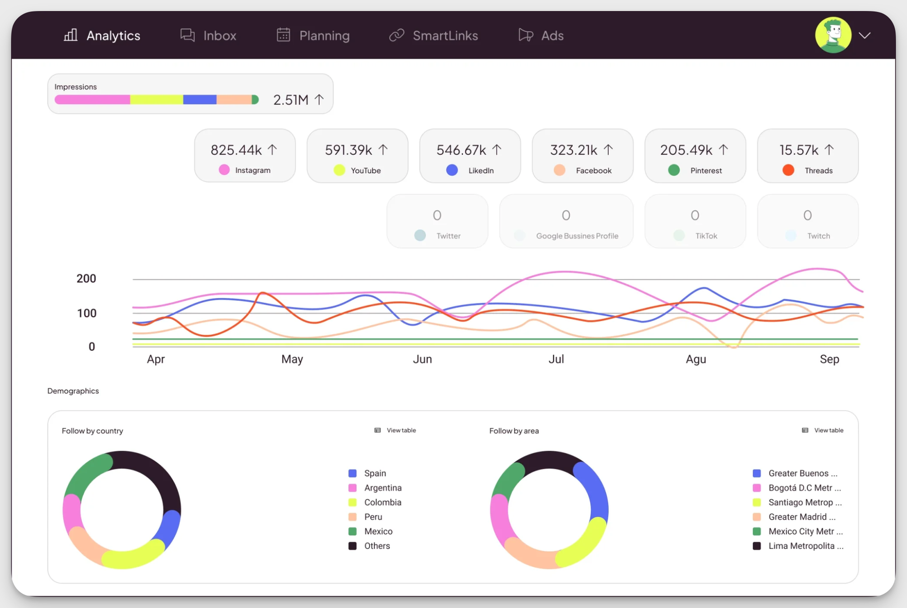Click the up arrow on the Pinterest card
The width and height of the screenshot is (907, 608).
pyautogui.click(x=722, y=150)
